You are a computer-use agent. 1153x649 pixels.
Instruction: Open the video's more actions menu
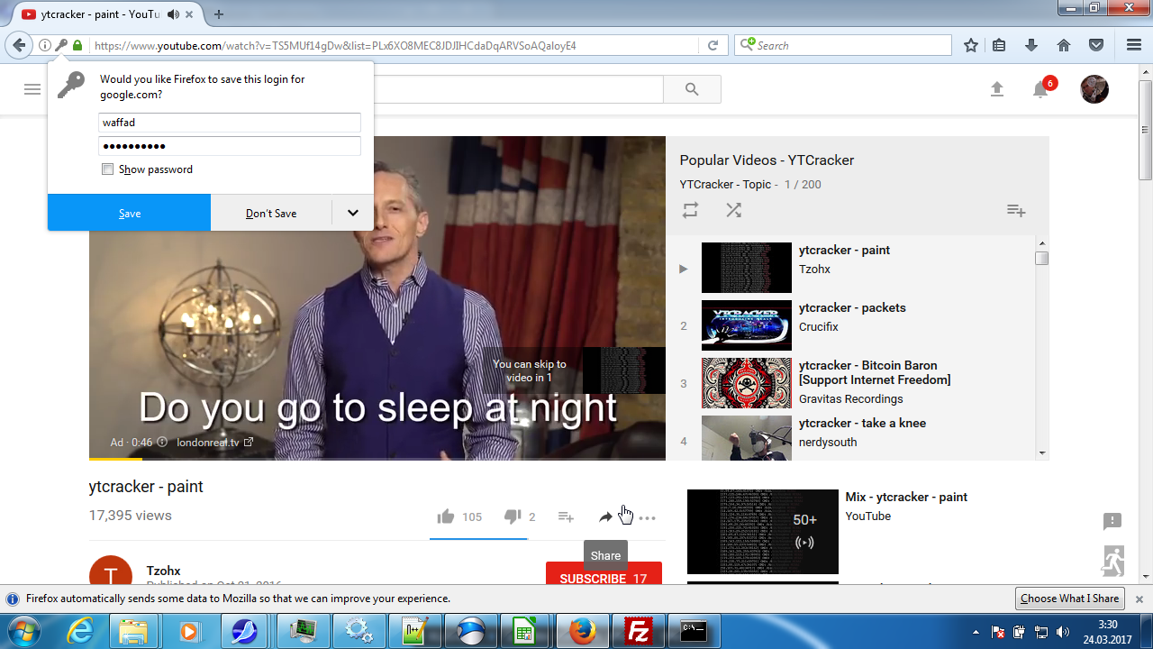point(647,517)
